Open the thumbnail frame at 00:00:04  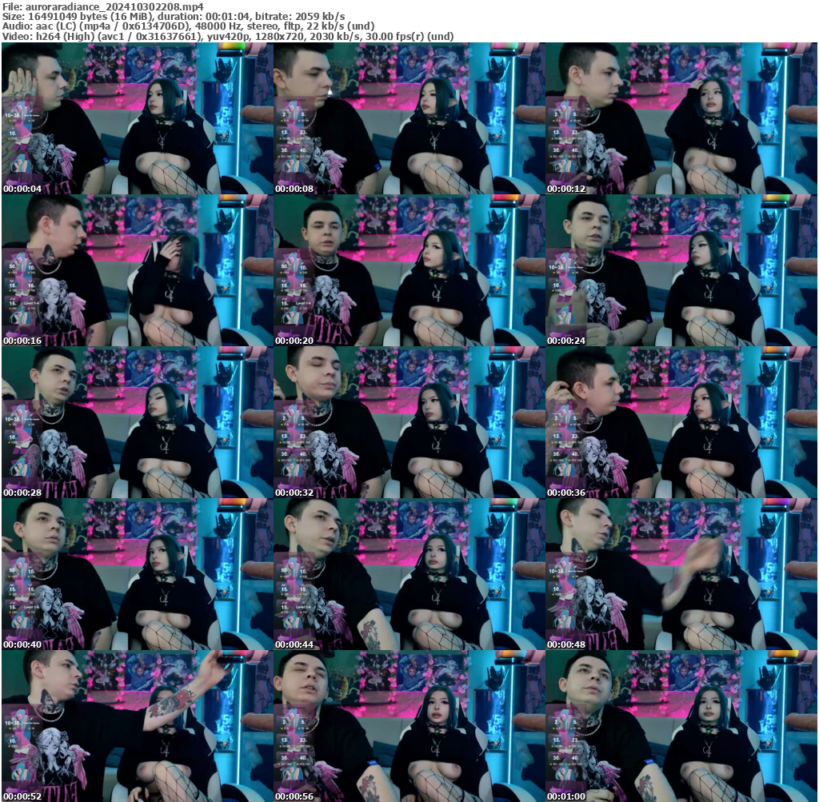click(137, 118)
